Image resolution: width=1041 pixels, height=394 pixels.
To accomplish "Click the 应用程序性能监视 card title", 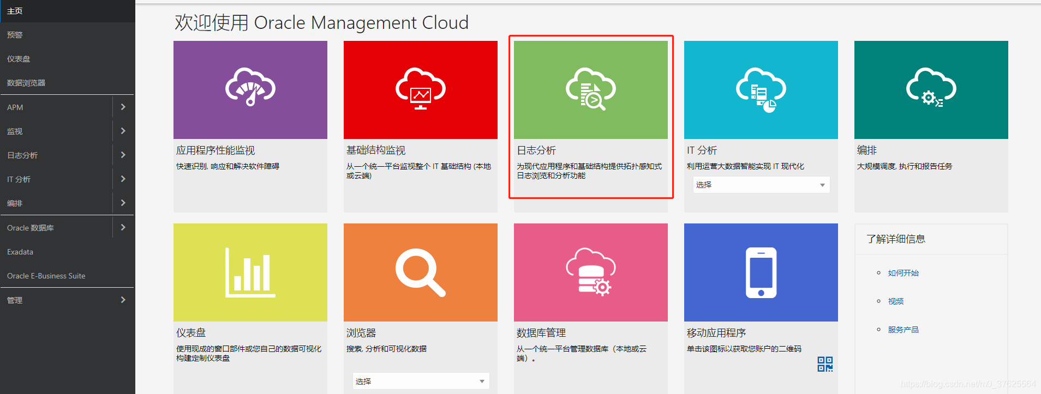I will pos(216,150).
